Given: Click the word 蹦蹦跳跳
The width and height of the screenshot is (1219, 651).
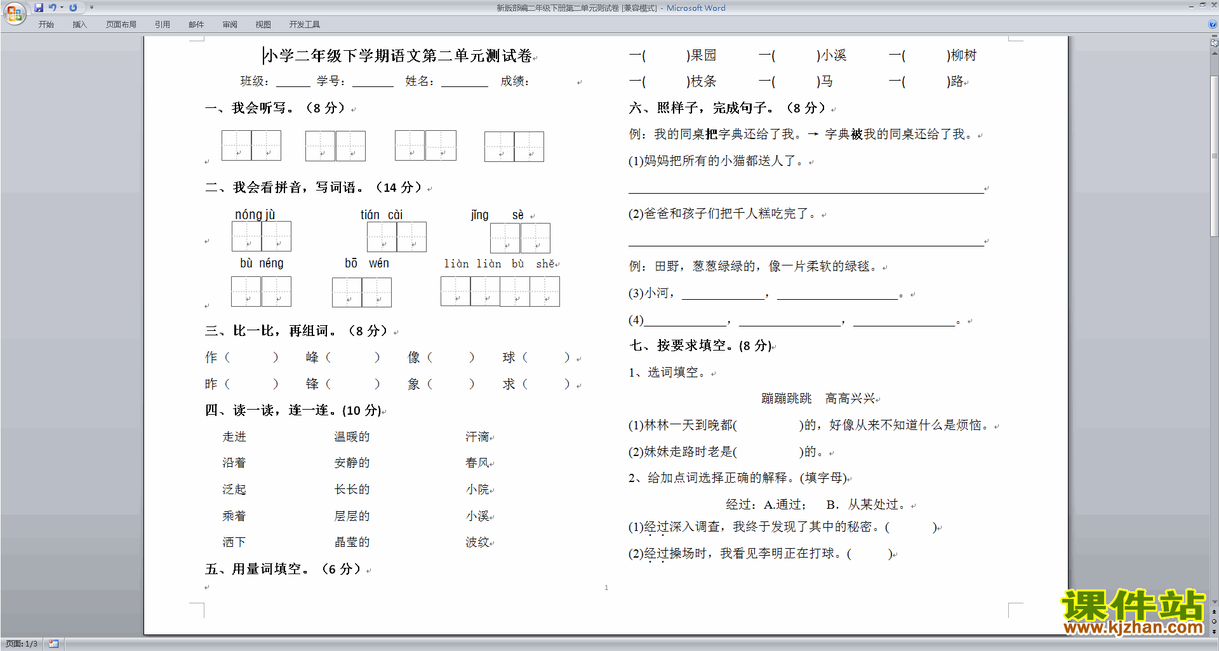Looking at the screenshot, I should point(787,399).
